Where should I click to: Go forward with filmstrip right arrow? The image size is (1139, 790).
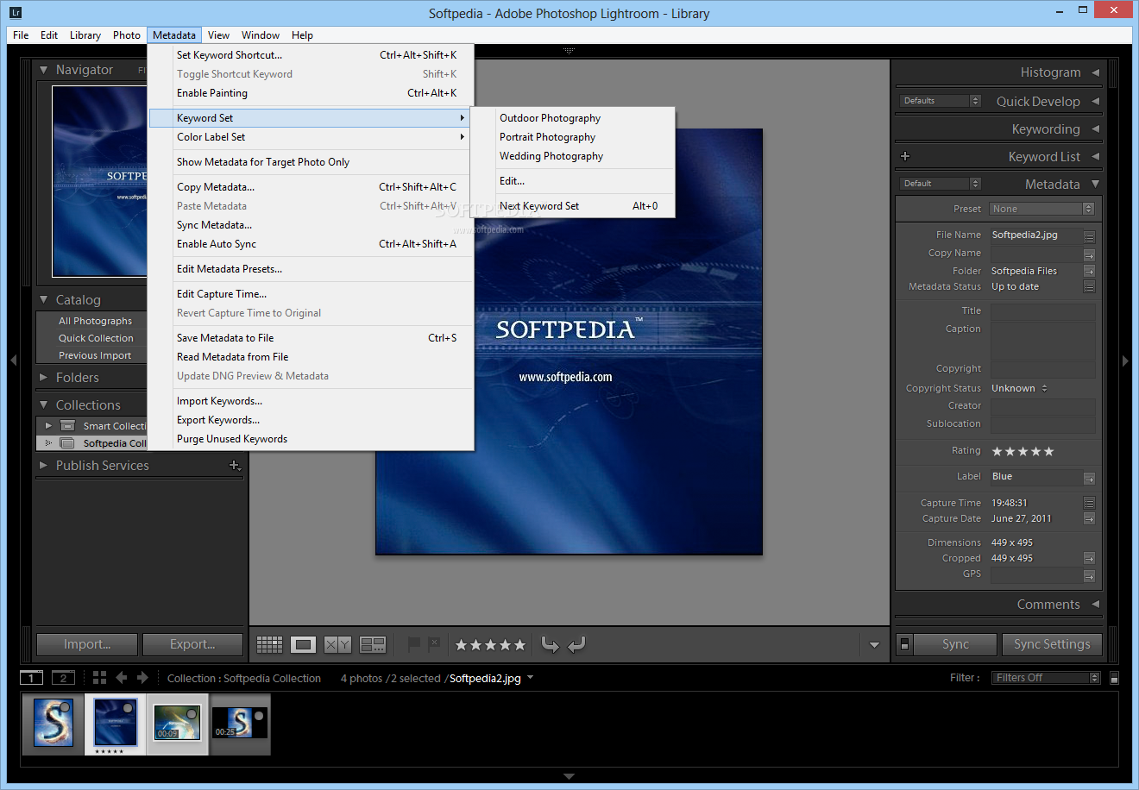coord(142,678)
